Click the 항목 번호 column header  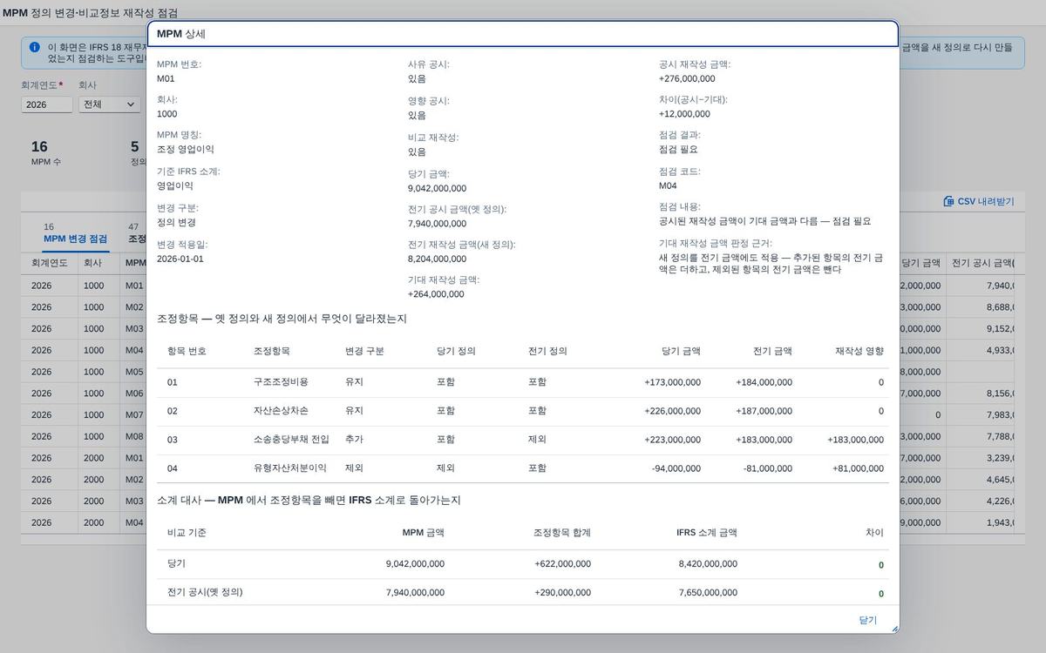187,351
